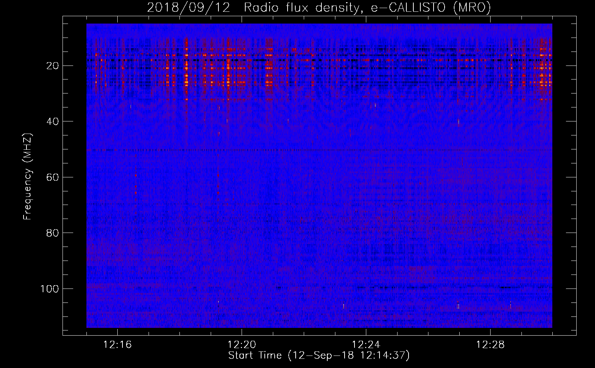Click the "Frequency (MHZ)" axis label
The height and width of the screenshot is (368, 595).
coord(28,176)
